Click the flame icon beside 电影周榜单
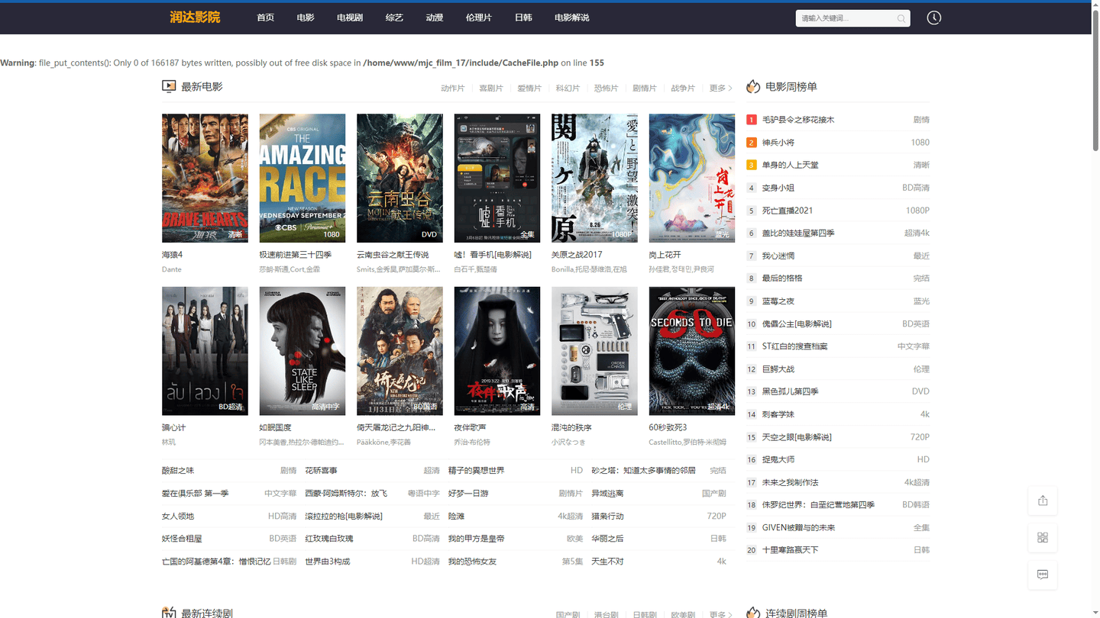The width and height of the screenshot is (1100, 618). tap(753, 87)
